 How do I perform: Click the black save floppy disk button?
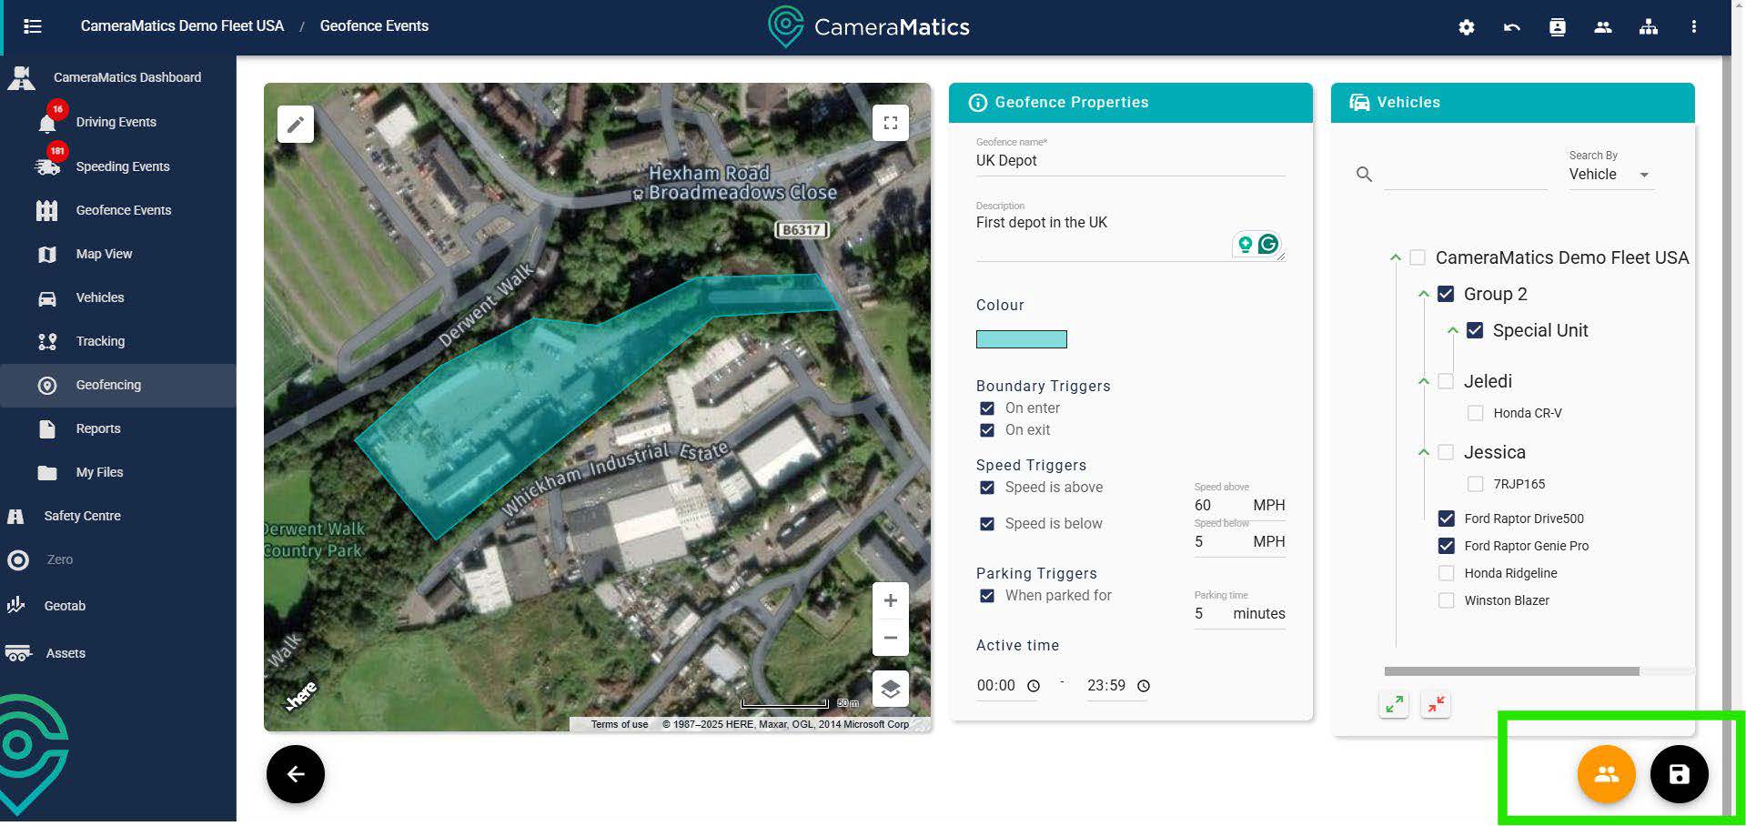point(1679,774)
